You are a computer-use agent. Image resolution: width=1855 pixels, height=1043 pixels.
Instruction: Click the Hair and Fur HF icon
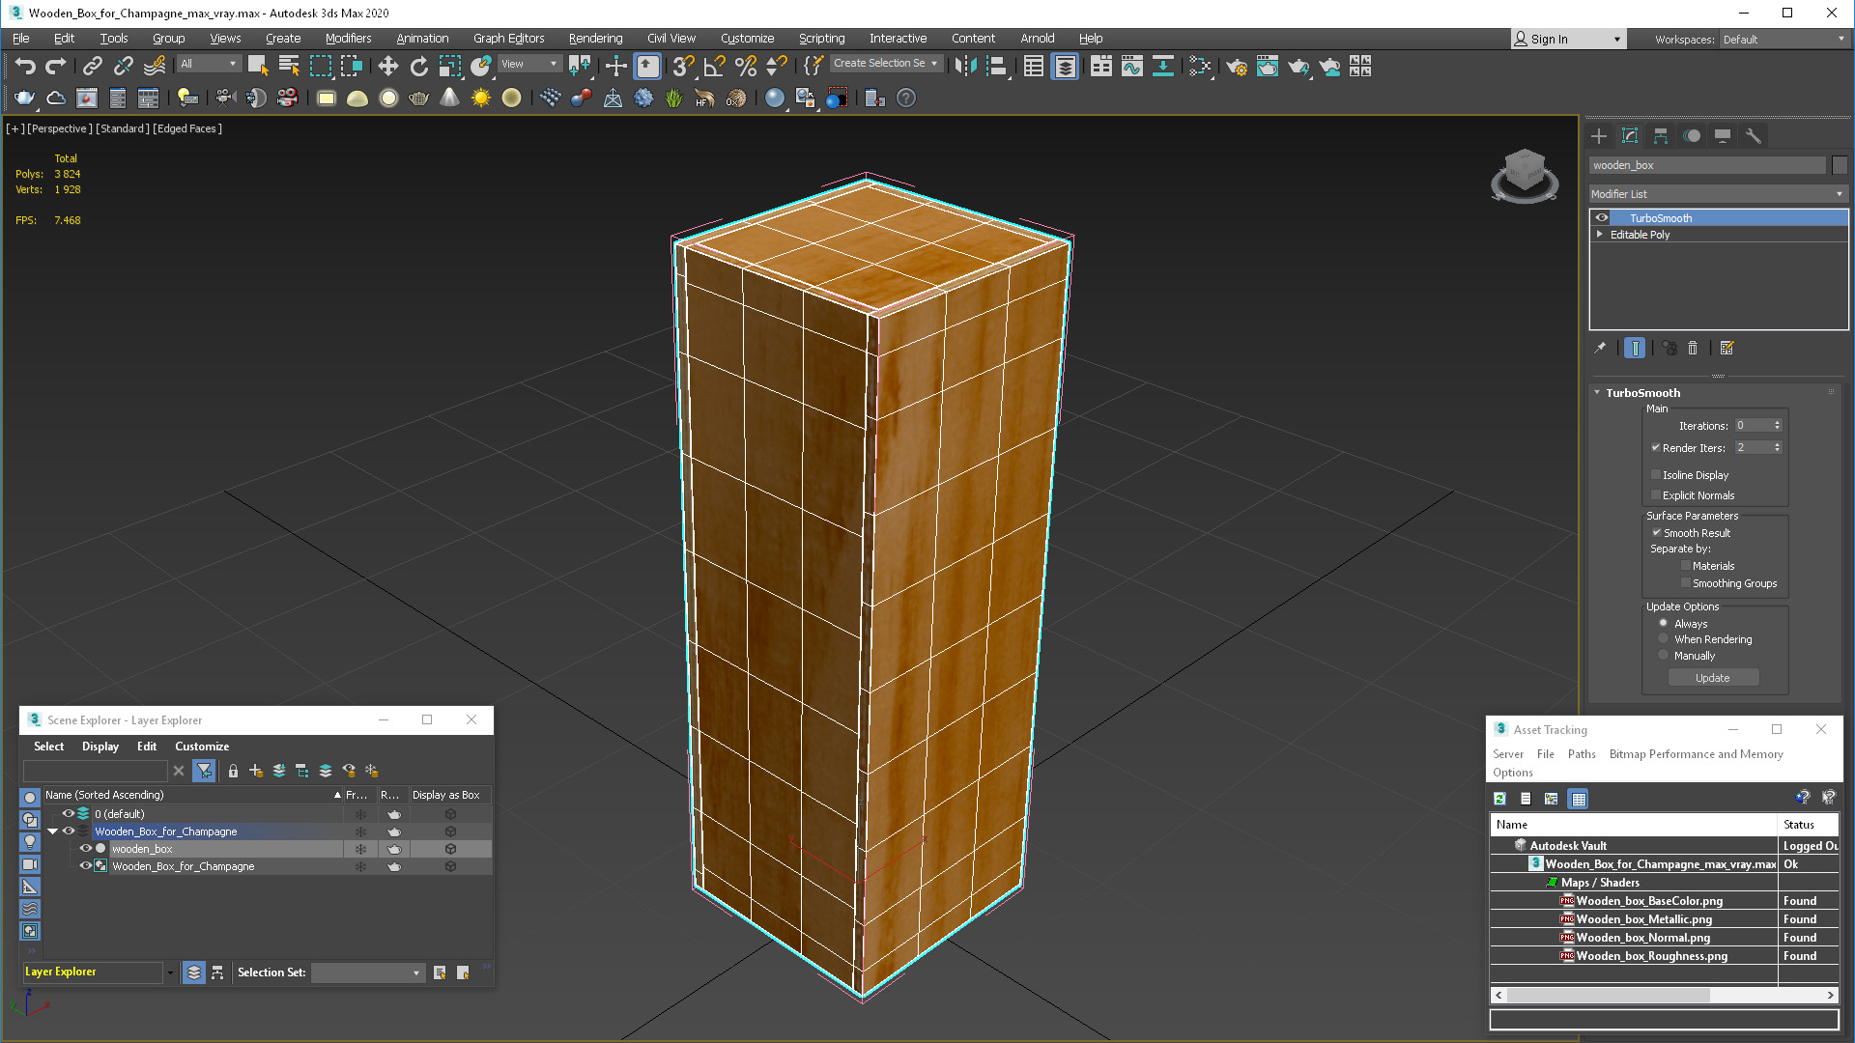click(704, 98)
